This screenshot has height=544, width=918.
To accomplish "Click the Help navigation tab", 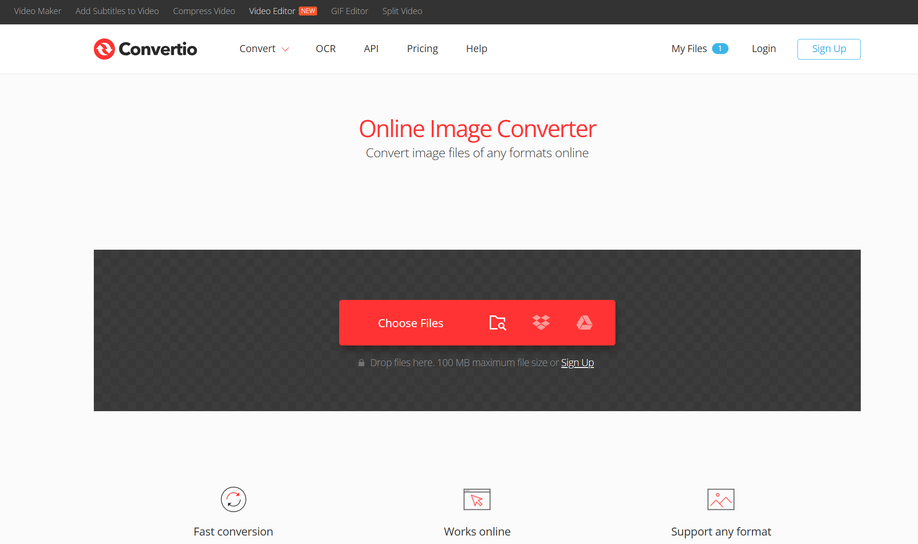I will [477, 48].
